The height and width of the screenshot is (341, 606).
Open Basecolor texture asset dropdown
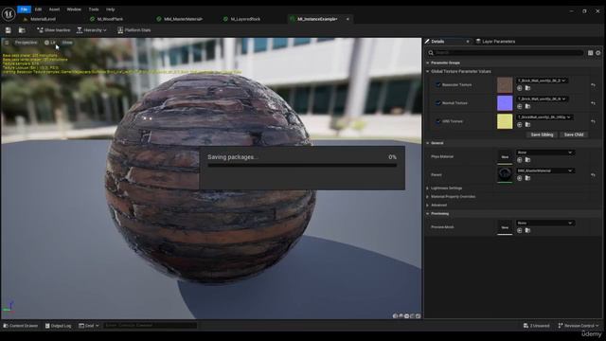click(542, 81)
